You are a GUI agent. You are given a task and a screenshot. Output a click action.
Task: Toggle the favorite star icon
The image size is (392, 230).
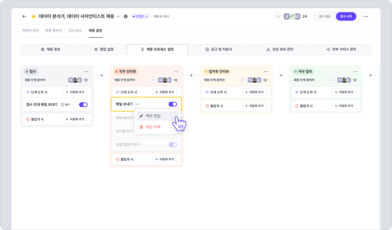pos(34,17)
